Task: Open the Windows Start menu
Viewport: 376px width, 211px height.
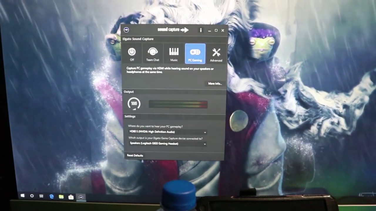Action: click(22, 195)
